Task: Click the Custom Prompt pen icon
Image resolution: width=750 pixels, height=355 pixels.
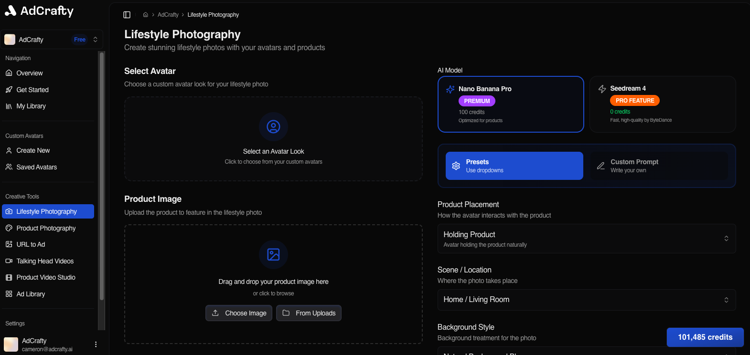Action: [x=601, y=166]
